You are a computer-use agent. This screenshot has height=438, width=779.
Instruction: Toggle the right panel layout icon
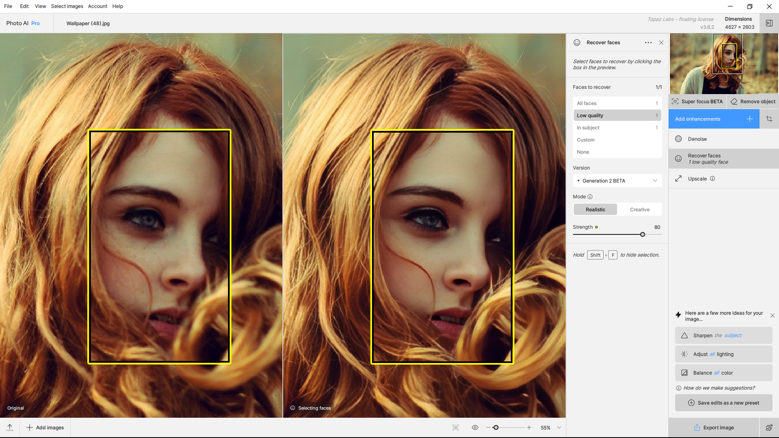point(769,23)
